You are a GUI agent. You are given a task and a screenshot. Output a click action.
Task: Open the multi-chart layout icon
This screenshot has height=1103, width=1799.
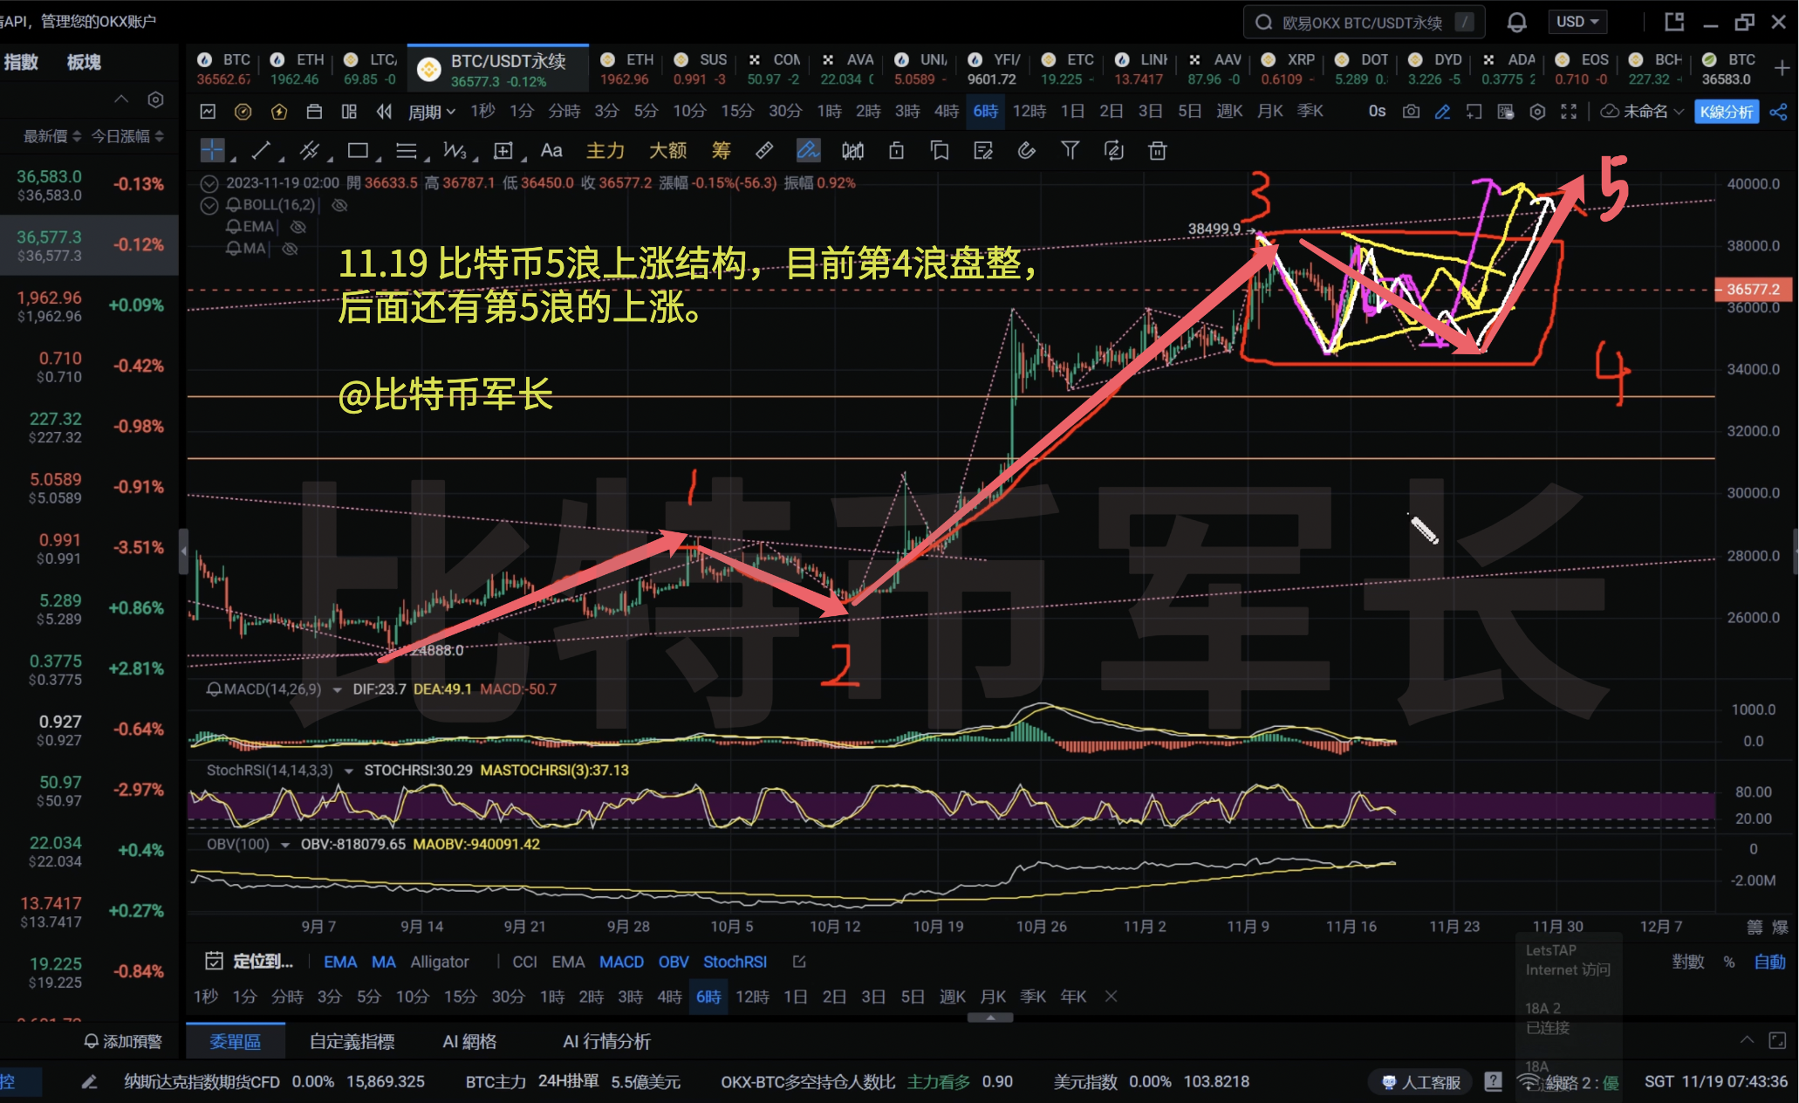pos(349,112)
